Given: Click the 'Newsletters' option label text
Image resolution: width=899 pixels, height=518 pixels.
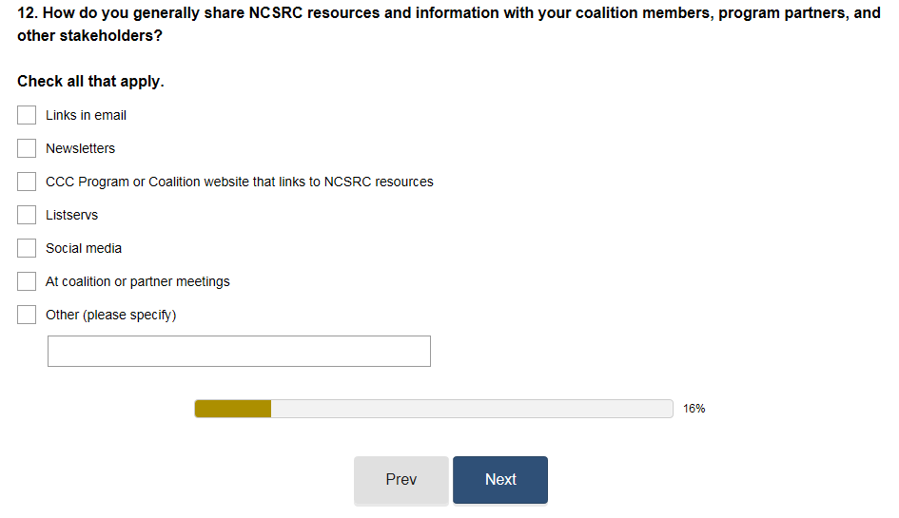Looking at the screenshot, I should coord(80,148).
